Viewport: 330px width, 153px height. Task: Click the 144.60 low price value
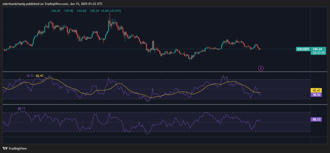click(82, 11)
